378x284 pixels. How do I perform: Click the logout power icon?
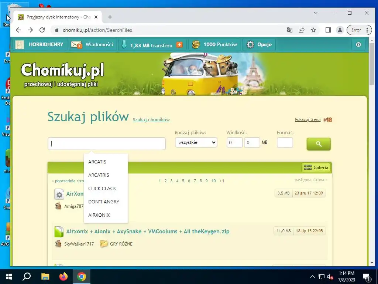tap(358, 45)
